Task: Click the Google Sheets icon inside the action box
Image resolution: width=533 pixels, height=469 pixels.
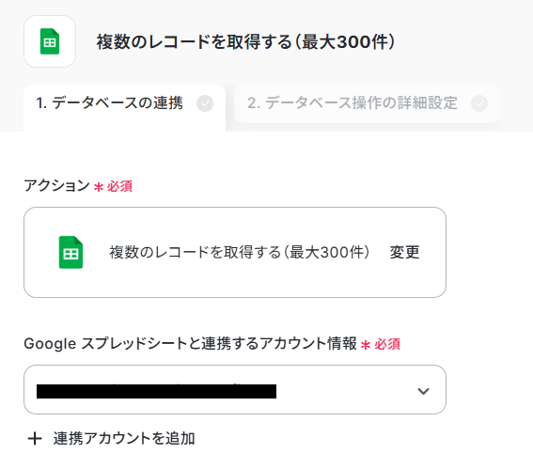Action: click(x=71, y=252)
